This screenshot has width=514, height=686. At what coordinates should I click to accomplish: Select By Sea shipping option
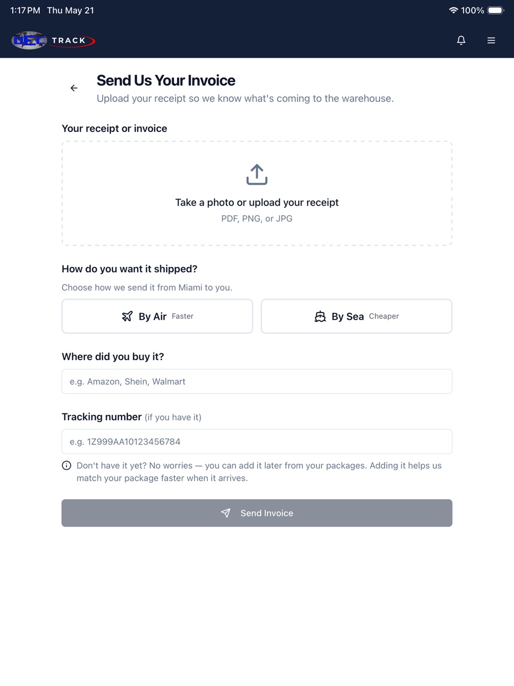357,316
